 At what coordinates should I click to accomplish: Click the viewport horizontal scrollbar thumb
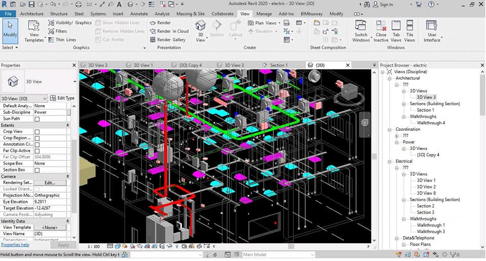tap(291, 246)
